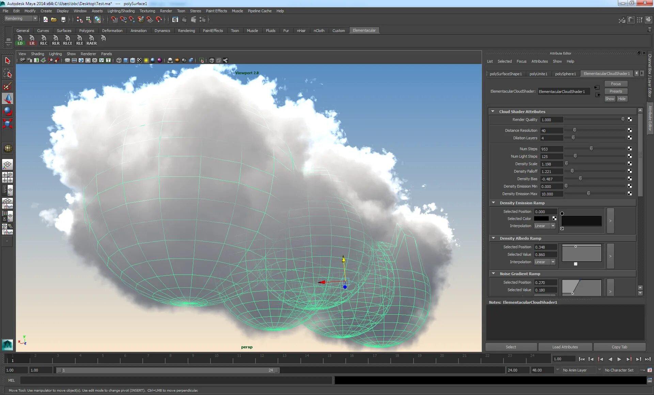Click the Lasso select tool

[x=7, y=73]
